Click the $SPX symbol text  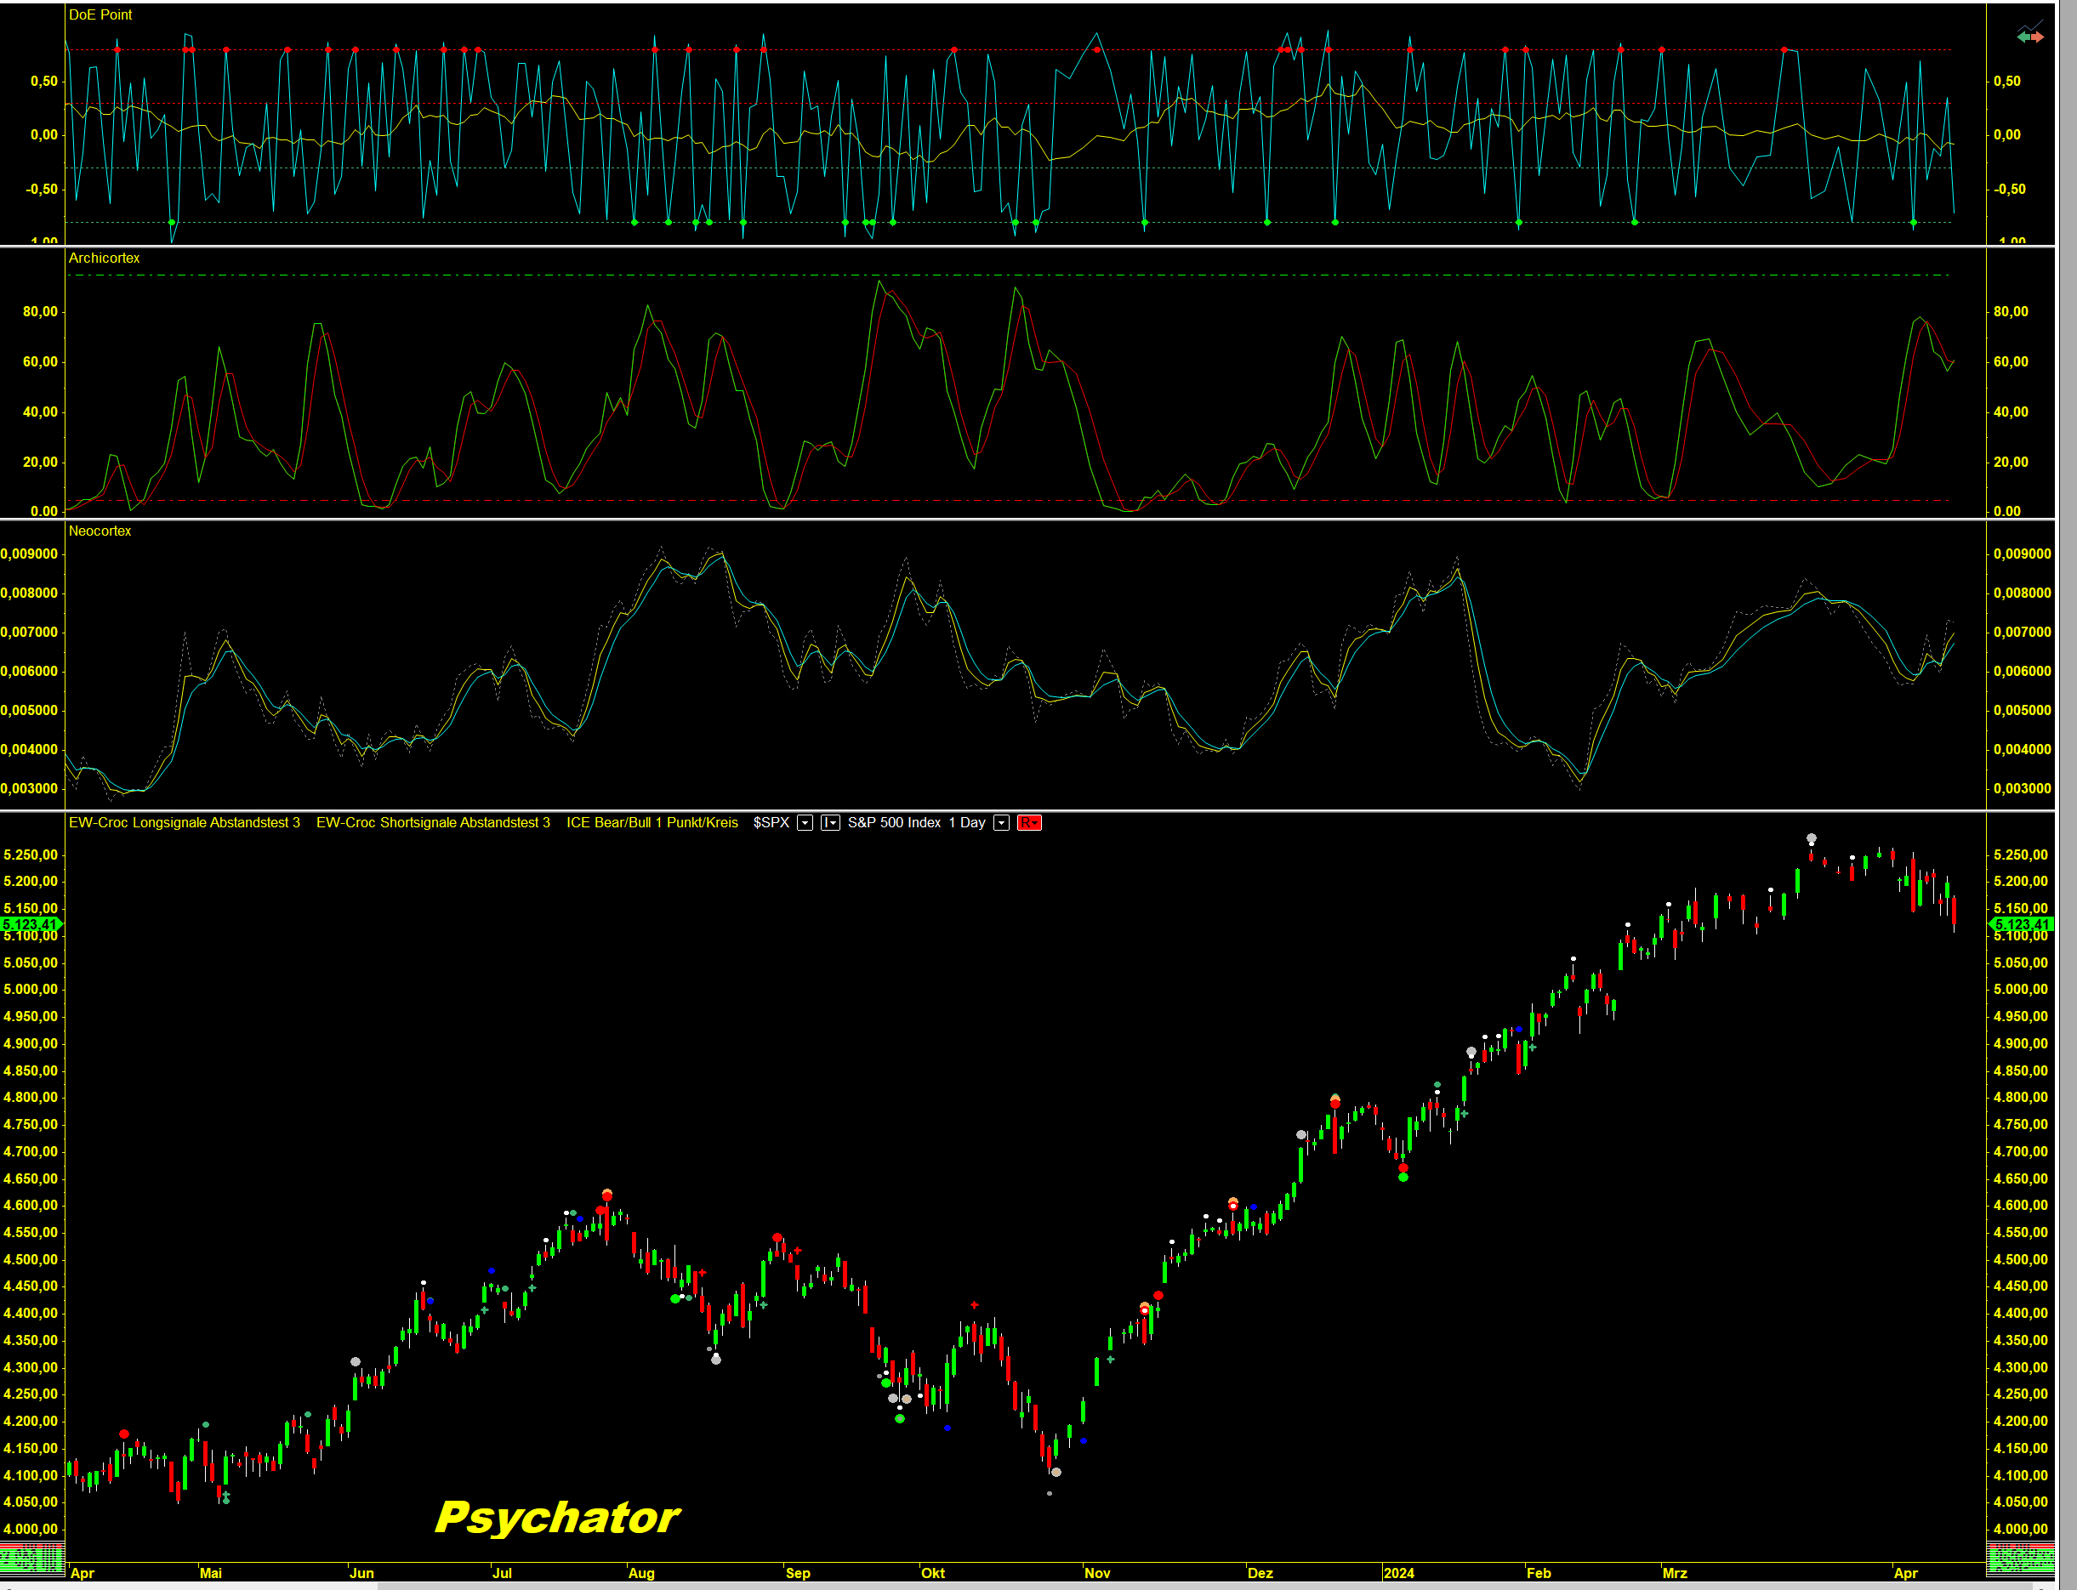pos(771,822)
